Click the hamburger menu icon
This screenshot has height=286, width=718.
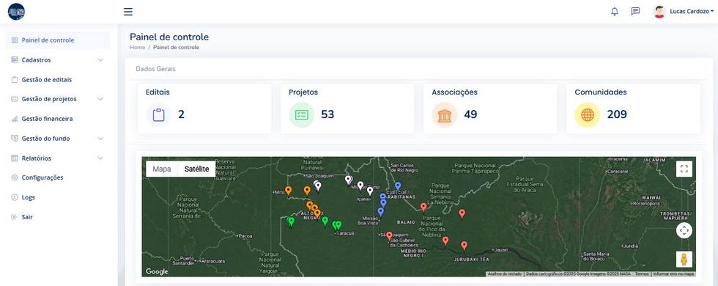(x=128, y=12)
